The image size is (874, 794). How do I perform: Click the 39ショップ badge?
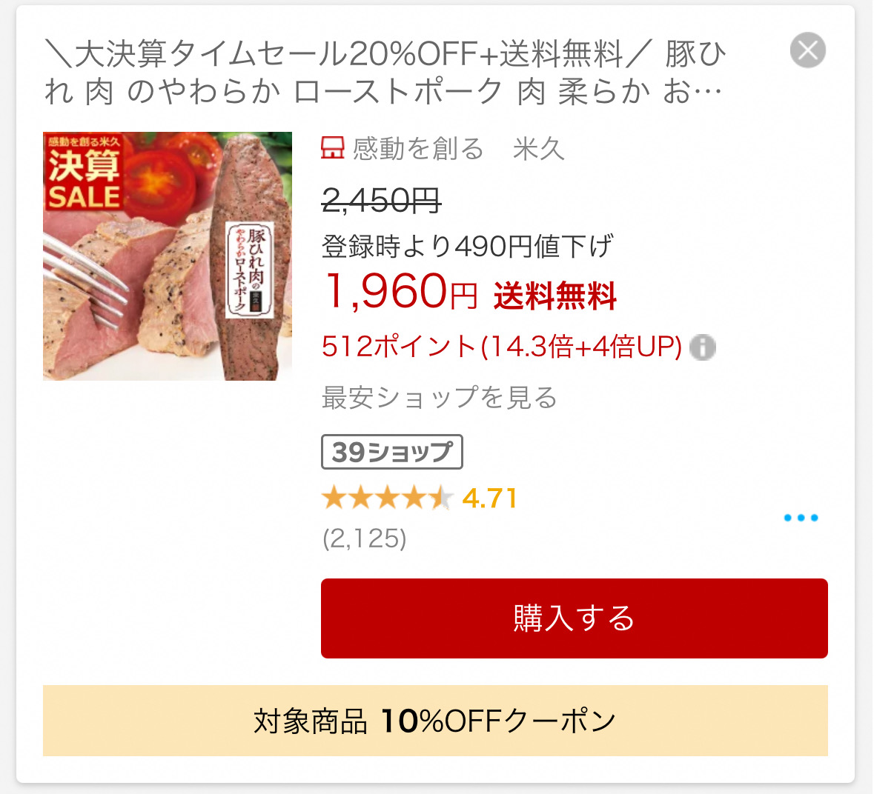pyautogui.click(x=392, y=452)
